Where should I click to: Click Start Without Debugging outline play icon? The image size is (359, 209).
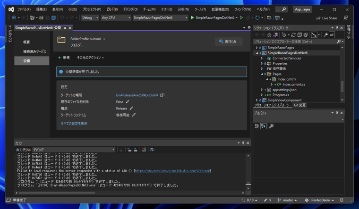241,17
